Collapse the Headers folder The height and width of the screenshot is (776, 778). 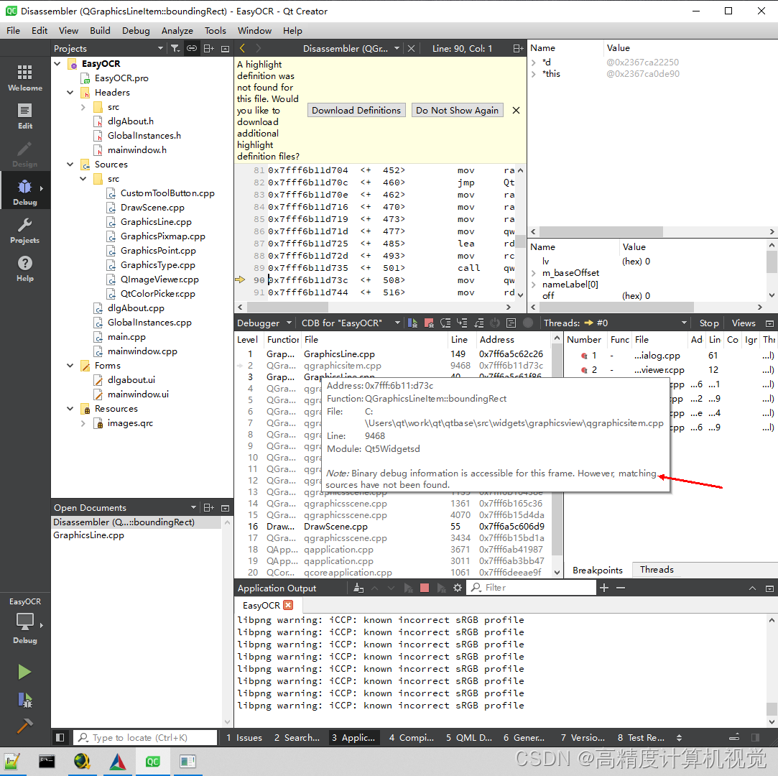pyautogui.click(x=70, y=92)
